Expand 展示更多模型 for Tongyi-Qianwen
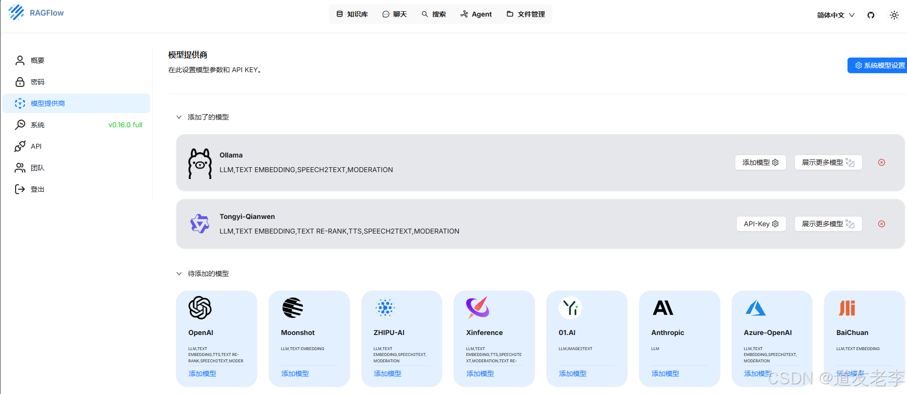 828,224
